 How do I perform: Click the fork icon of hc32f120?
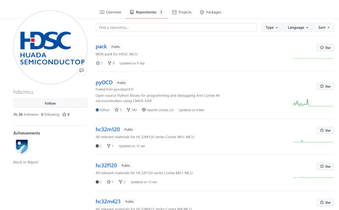point(121,182)
